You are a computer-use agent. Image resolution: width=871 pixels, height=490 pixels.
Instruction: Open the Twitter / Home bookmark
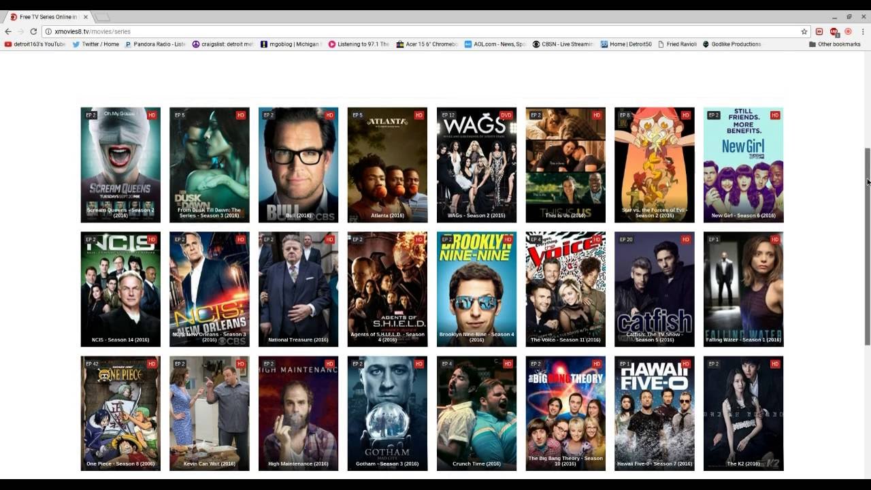pos(96,44)
